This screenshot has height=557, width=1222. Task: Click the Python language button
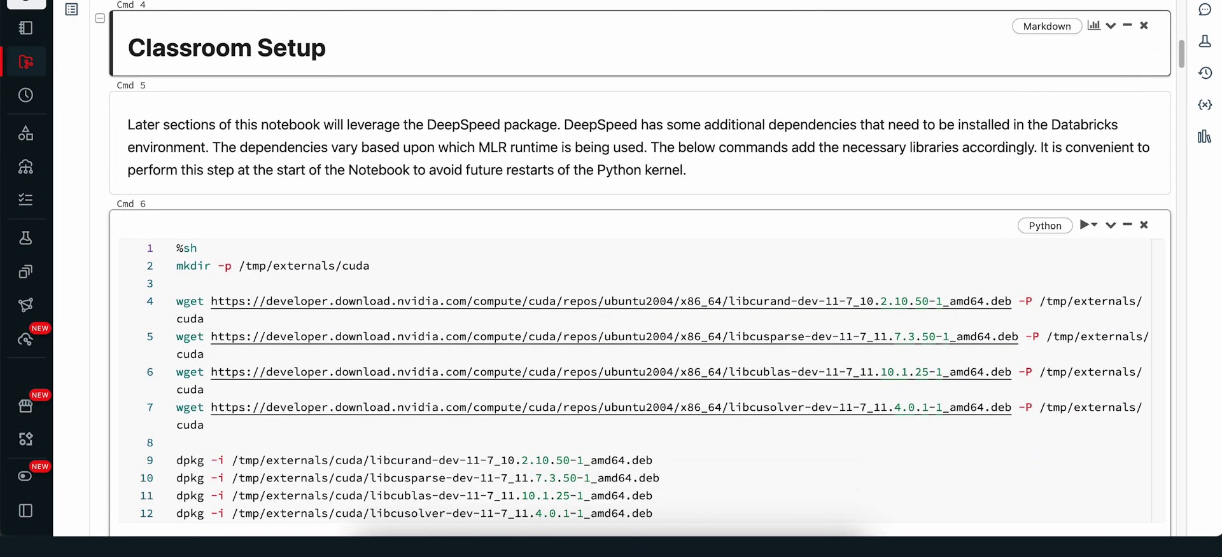(x=1044, y=226)
